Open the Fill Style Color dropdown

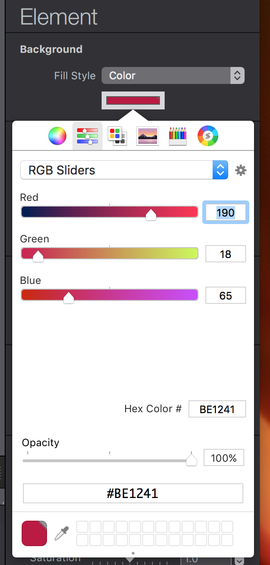pos(173,75)
